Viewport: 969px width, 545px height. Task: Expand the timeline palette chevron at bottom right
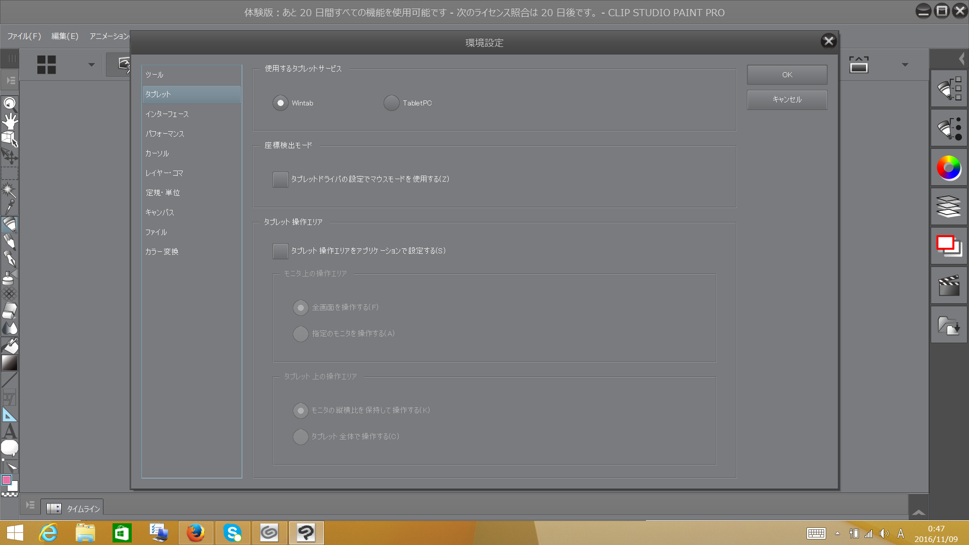click(919, 512)
